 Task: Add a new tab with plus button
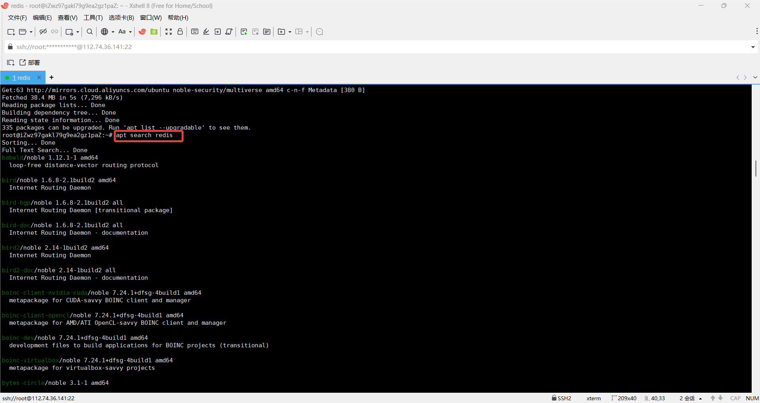pyautogui.click(x=51, y=77)
